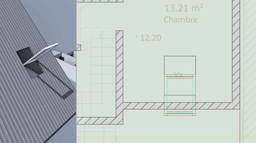
Task: Select the open roof window in 3D view
Action: click(x=41, y=54)
